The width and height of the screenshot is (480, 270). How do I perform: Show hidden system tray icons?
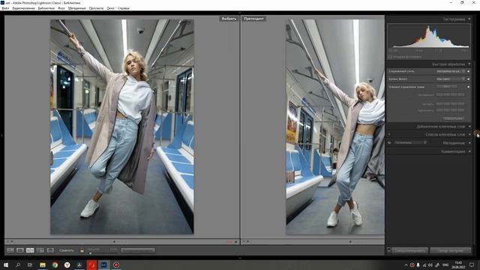[406, 265]
